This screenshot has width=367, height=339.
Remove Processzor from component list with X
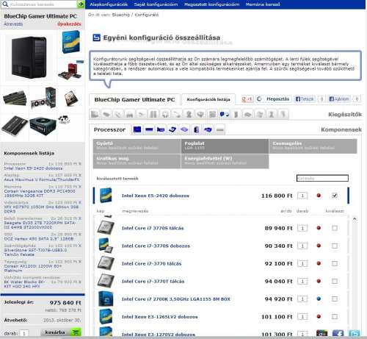(x=80, y=164)
